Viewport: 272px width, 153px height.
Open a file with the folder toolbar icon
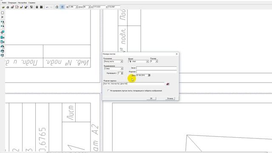3,7
